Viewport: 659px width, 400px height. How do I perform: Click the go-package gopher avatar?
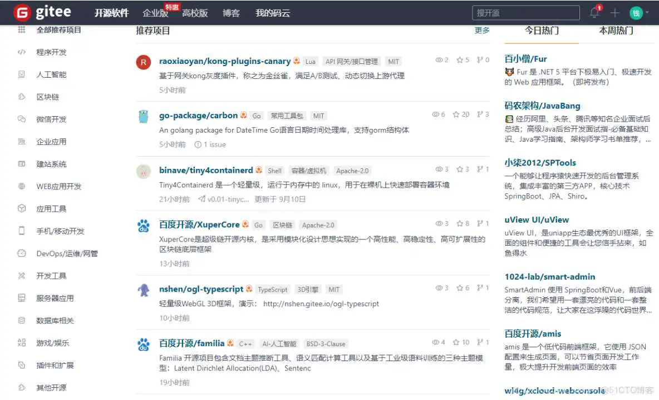coord(143,117)
